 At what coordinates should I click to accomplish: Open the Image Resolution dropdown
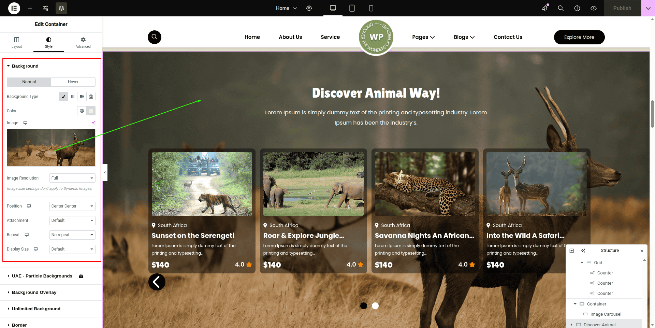pyautogui.click(x=72, y=178)
